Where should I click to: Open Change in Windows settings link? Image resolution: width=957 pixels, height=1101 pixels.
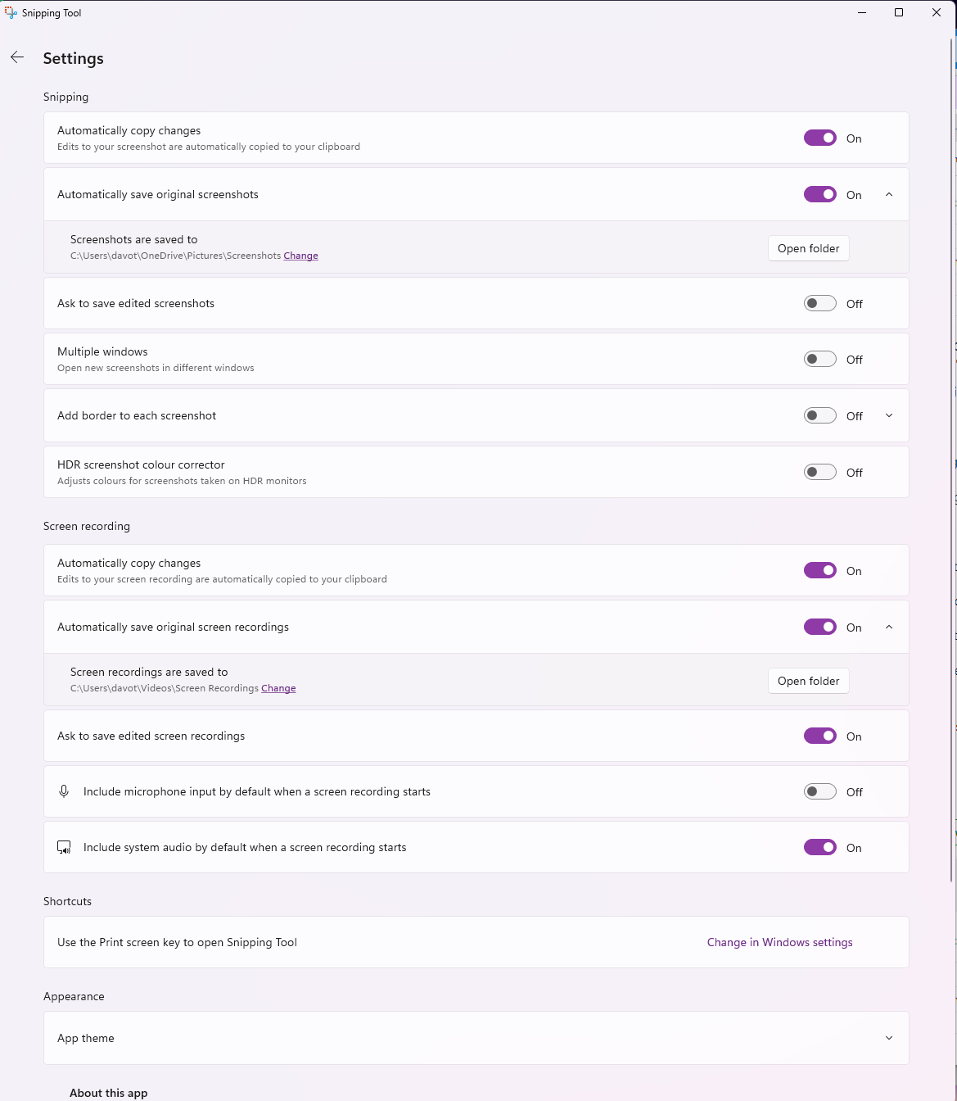click(x=779, y=942)
